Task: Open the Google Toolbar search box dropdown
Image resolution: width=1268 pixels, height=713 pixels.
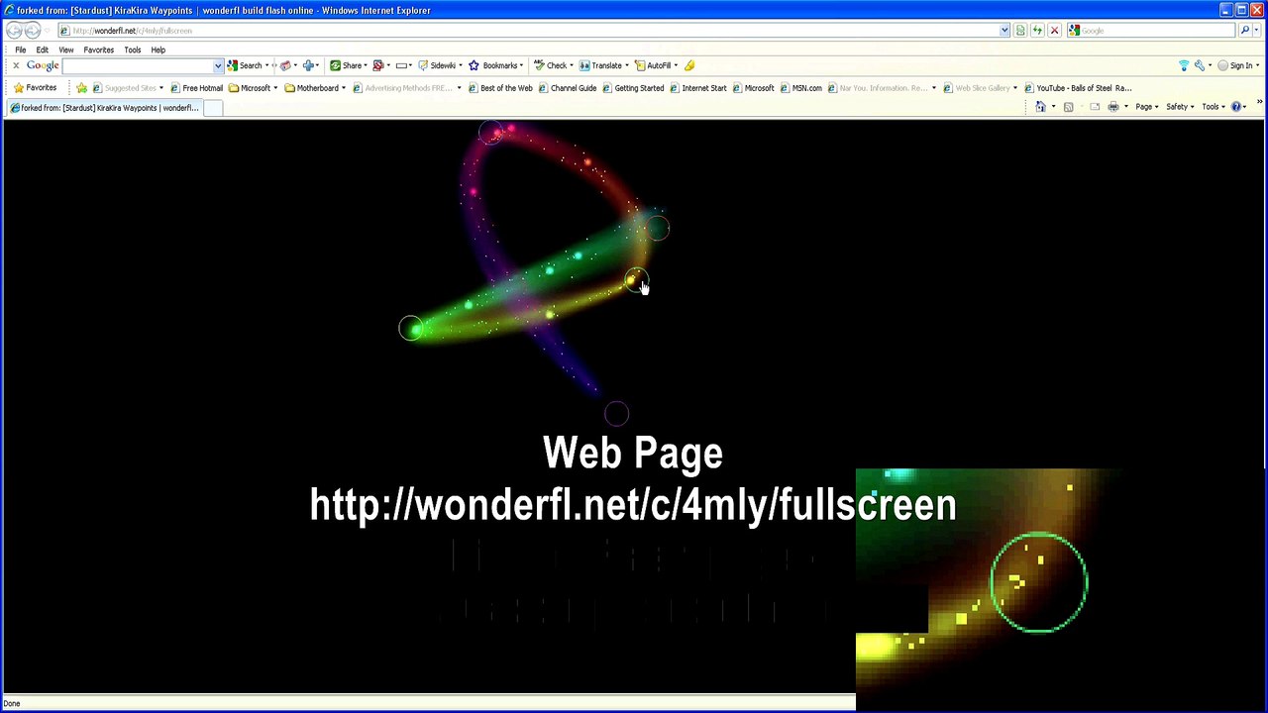Action: (217, 65)
